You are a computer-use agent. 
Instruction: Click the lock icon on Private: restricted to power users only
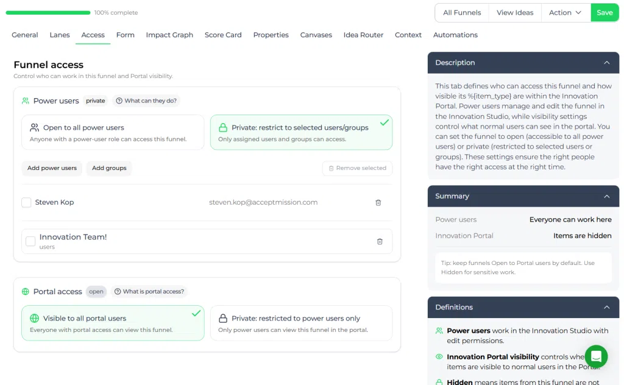(x=223, y=318)
